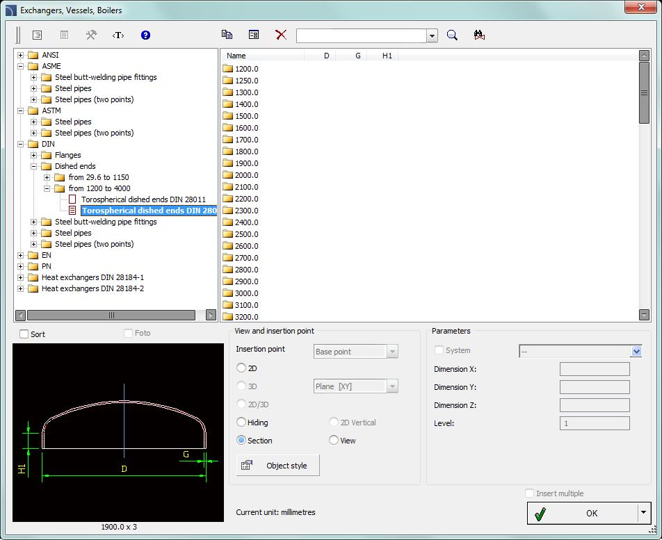Click the G column header
Image resolution: width=662 pixels, height=540 pixels.
pyautogui.click(x=357, y=56)
